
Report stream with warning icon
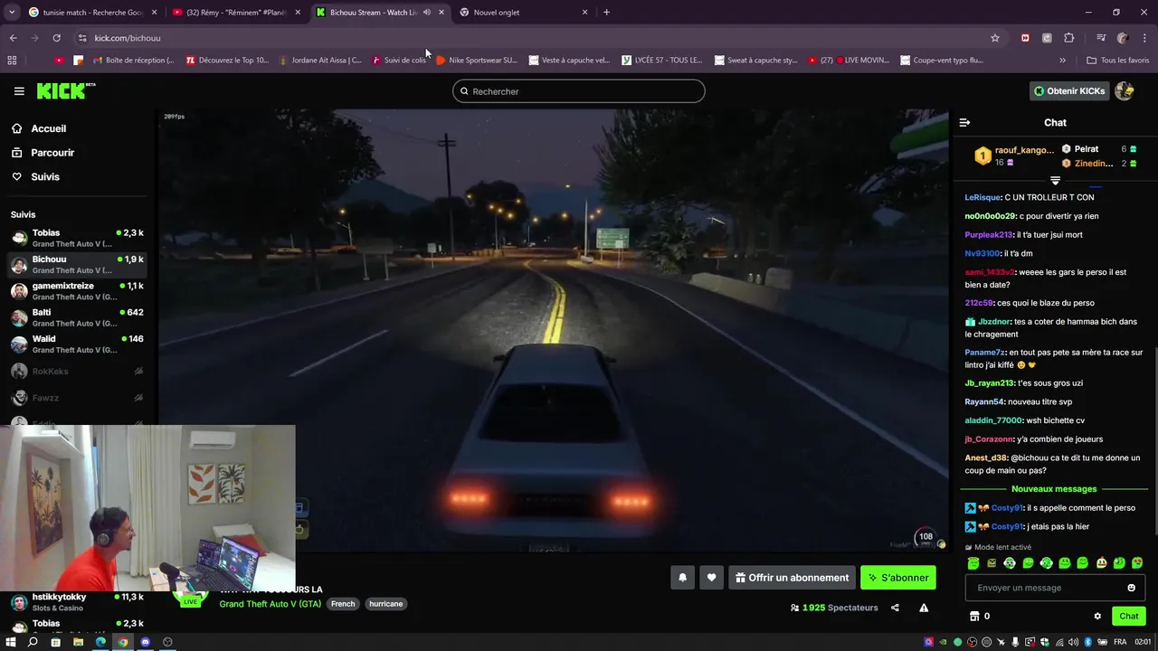coord(924,608)
